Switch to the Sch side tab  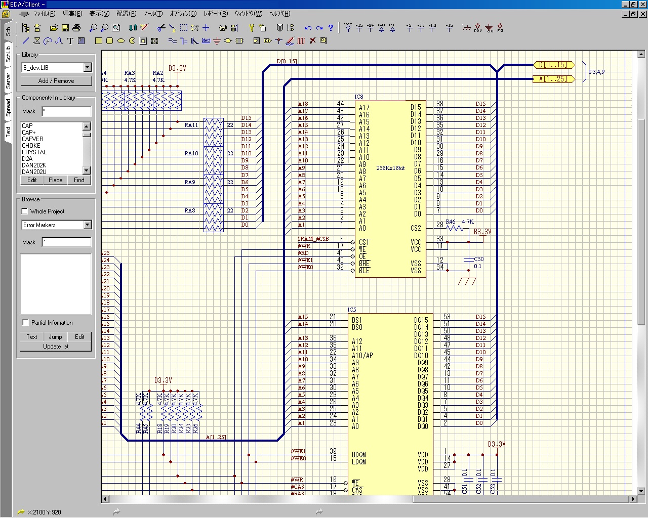pyautogui.click(x=8, y=31)
